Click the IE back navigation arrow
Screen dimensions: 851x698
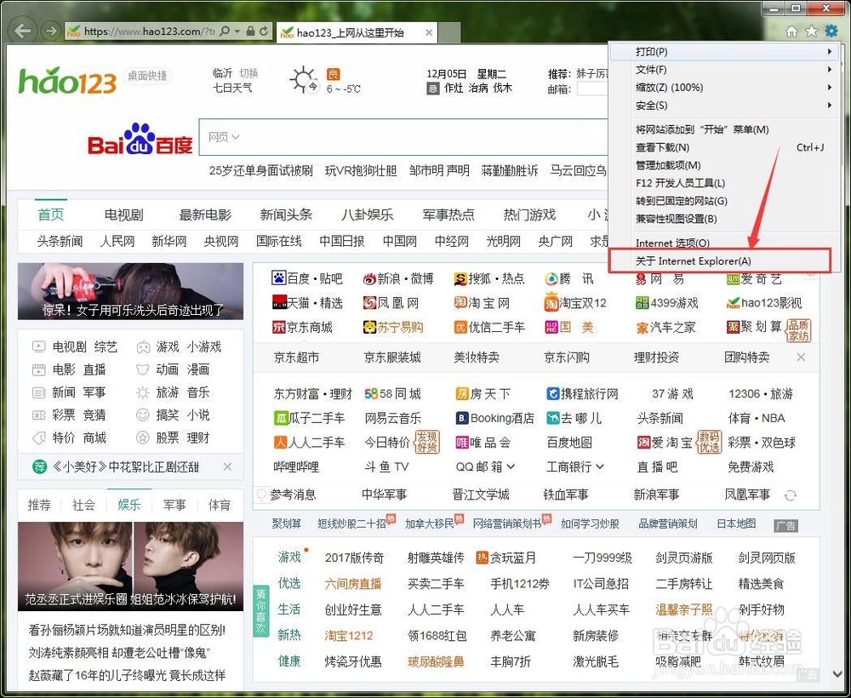click(x=23, y=31)
